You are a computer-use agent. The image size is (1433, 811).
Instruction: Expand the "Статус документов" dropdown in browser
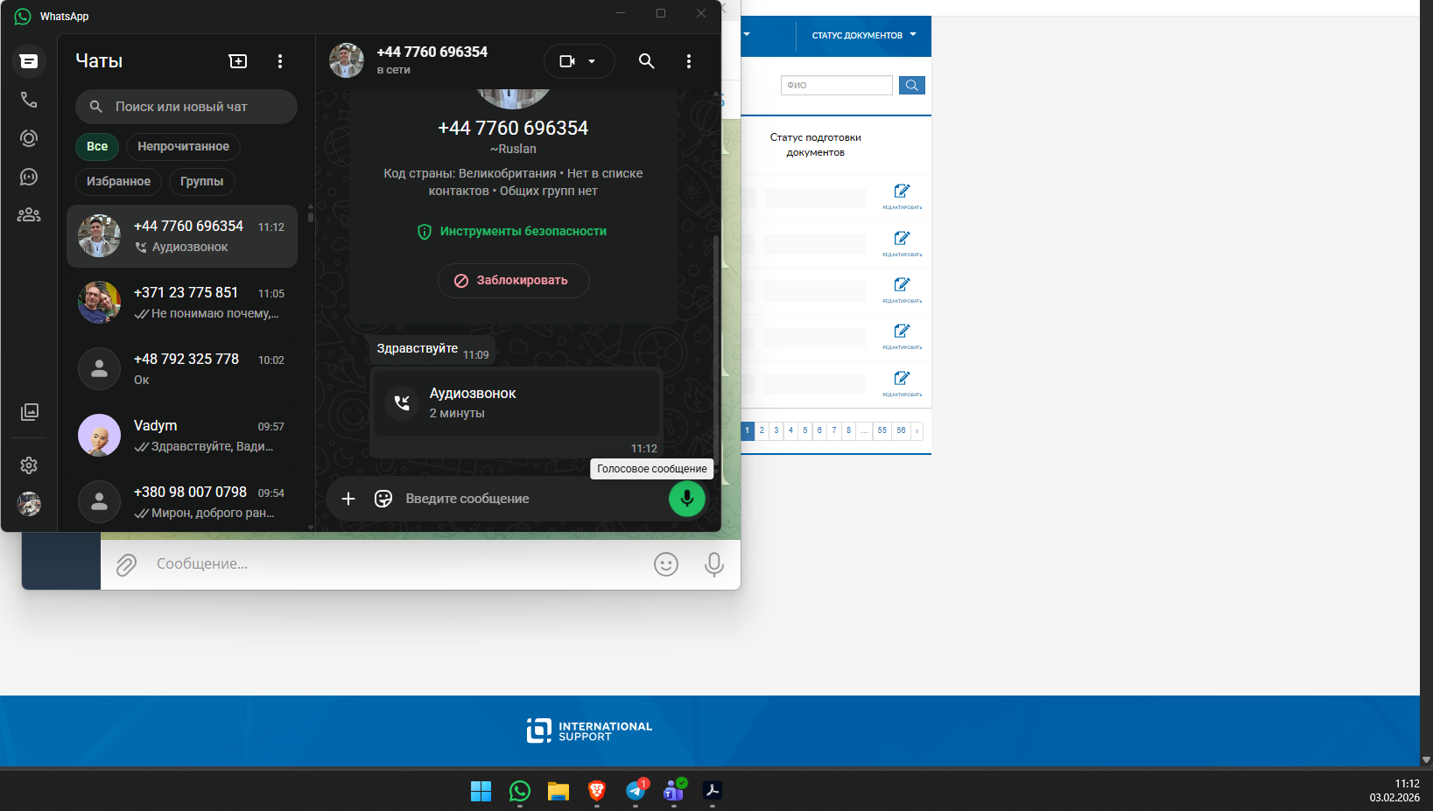[864, 36]
